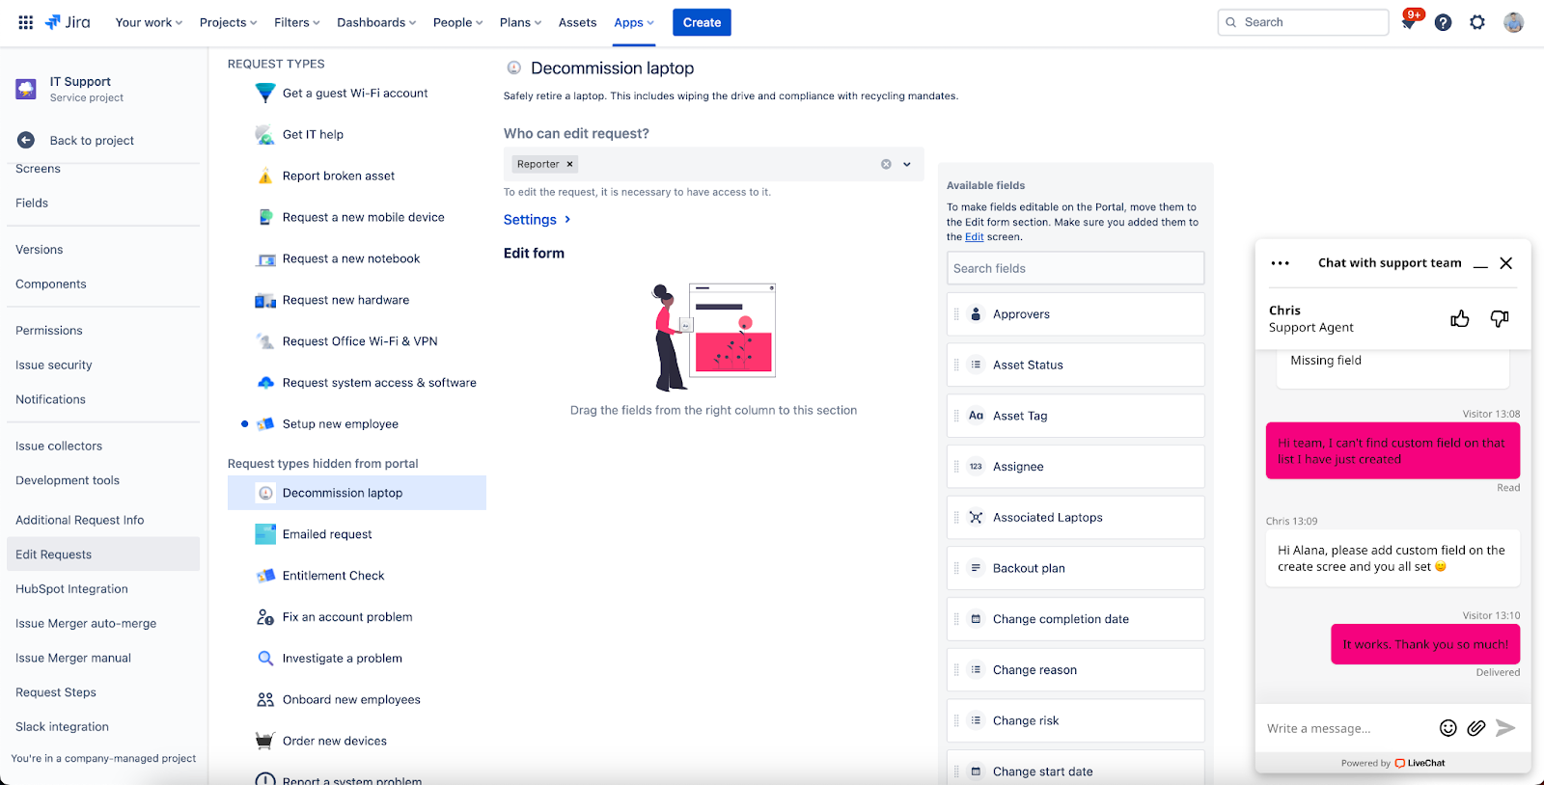The height and width of the screenshot is (785, 1544).
Task: Remove the Reporter tag with its x
Action: tap(569, 164)
